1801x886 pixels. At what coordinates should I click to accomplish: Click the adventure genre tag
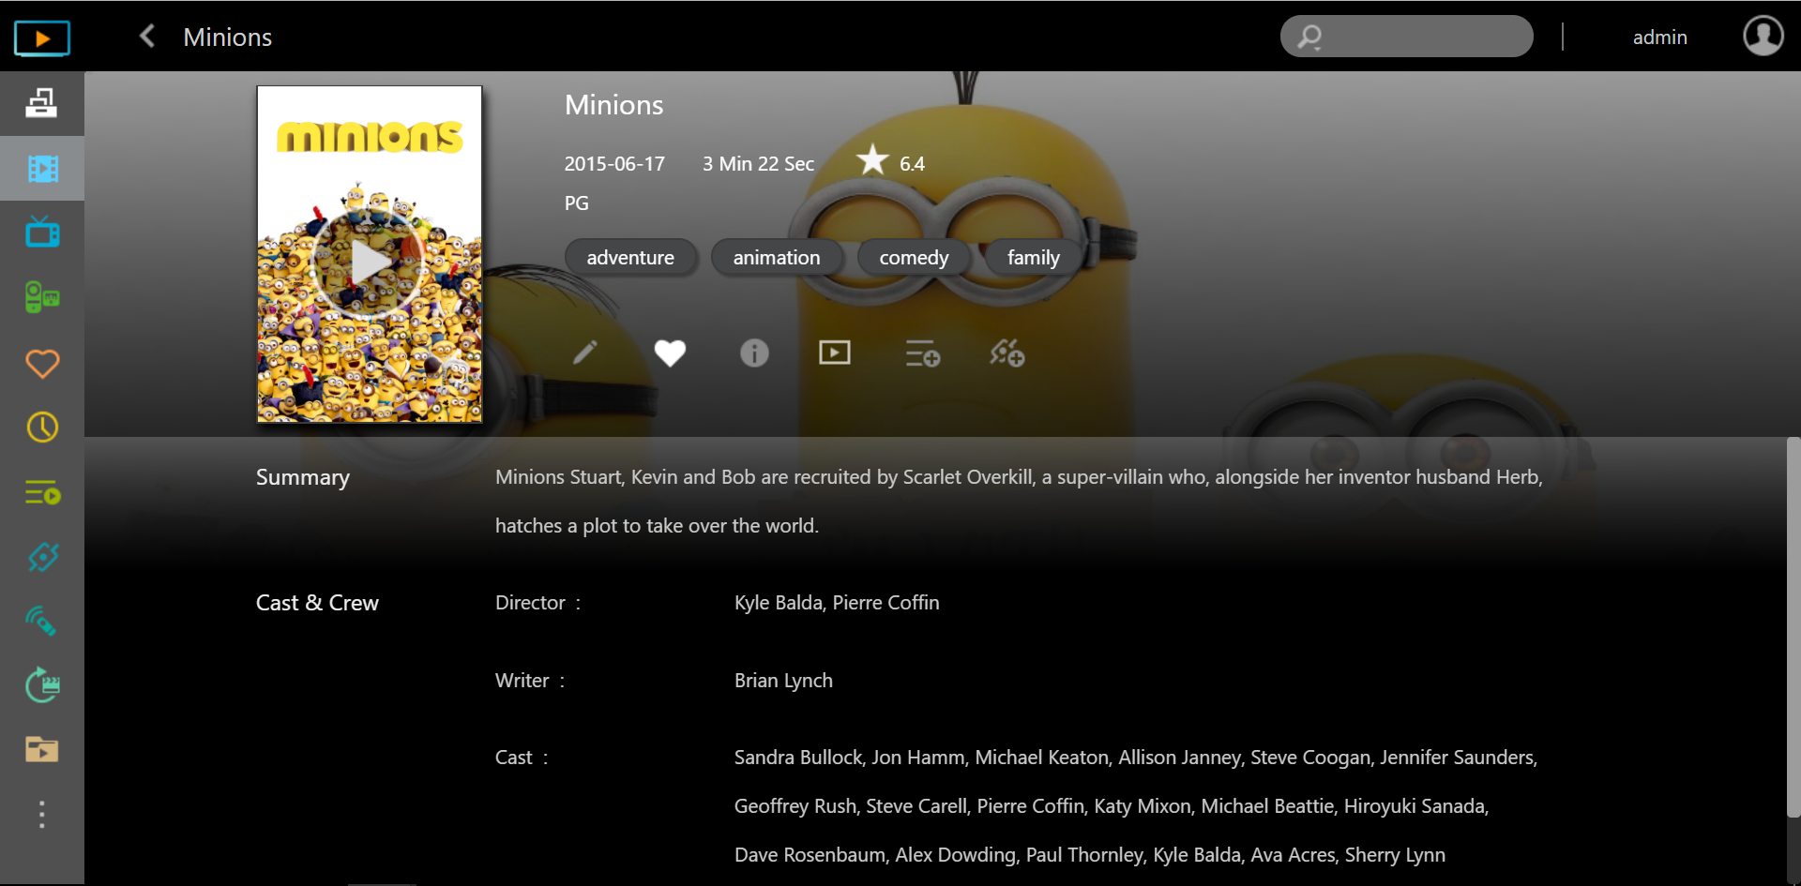click(x=630, y=258)
